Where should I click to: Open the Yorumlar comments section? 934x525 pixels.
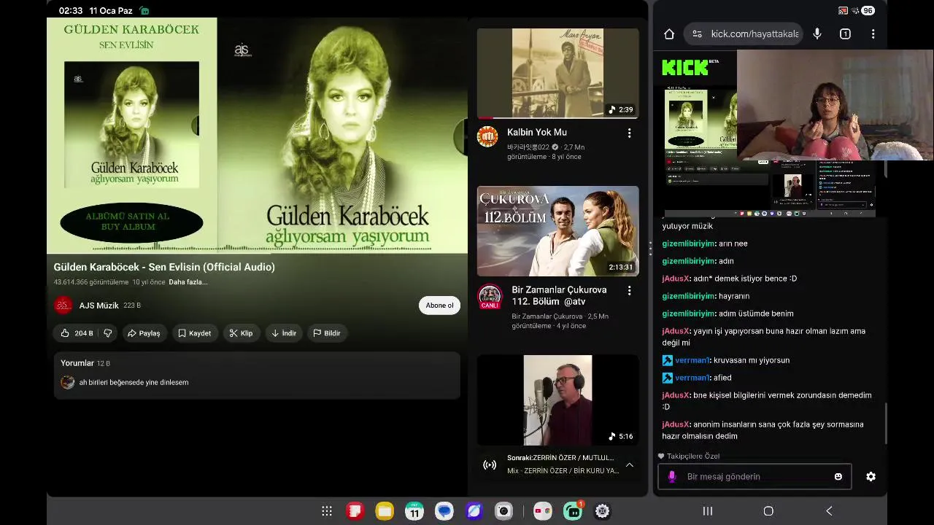257,376
